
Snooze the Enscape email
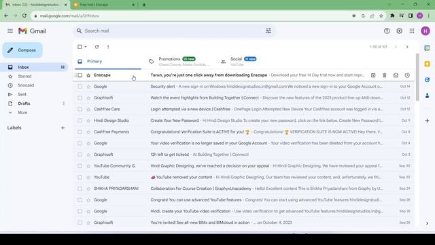[x=407, y=76]
